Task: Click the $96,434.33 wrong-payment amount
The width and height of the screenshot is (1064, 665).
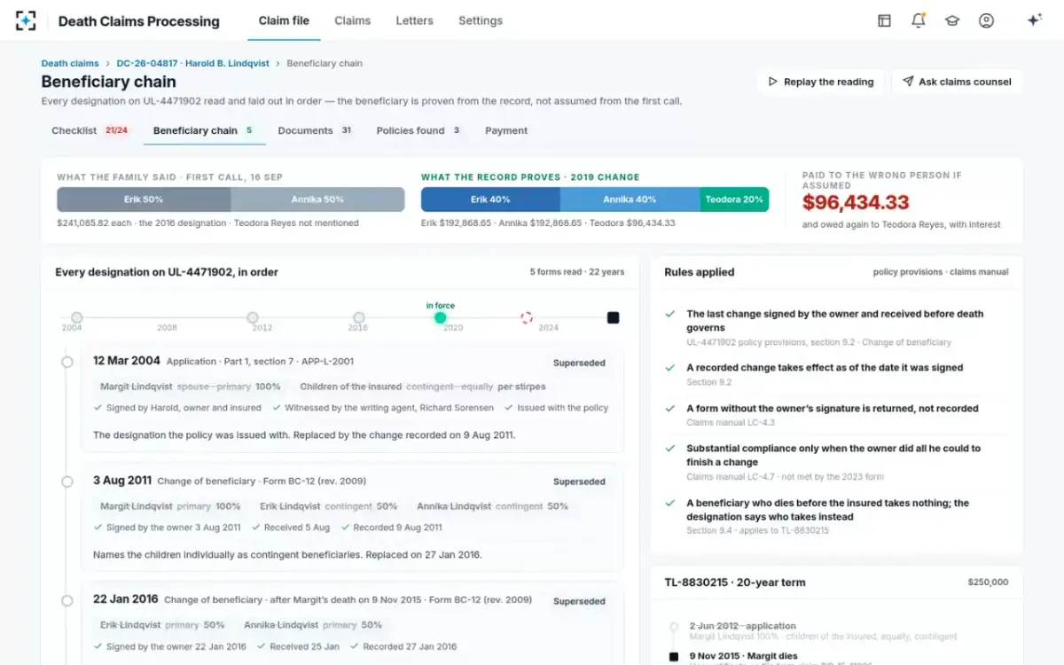Action: (856, 202)
